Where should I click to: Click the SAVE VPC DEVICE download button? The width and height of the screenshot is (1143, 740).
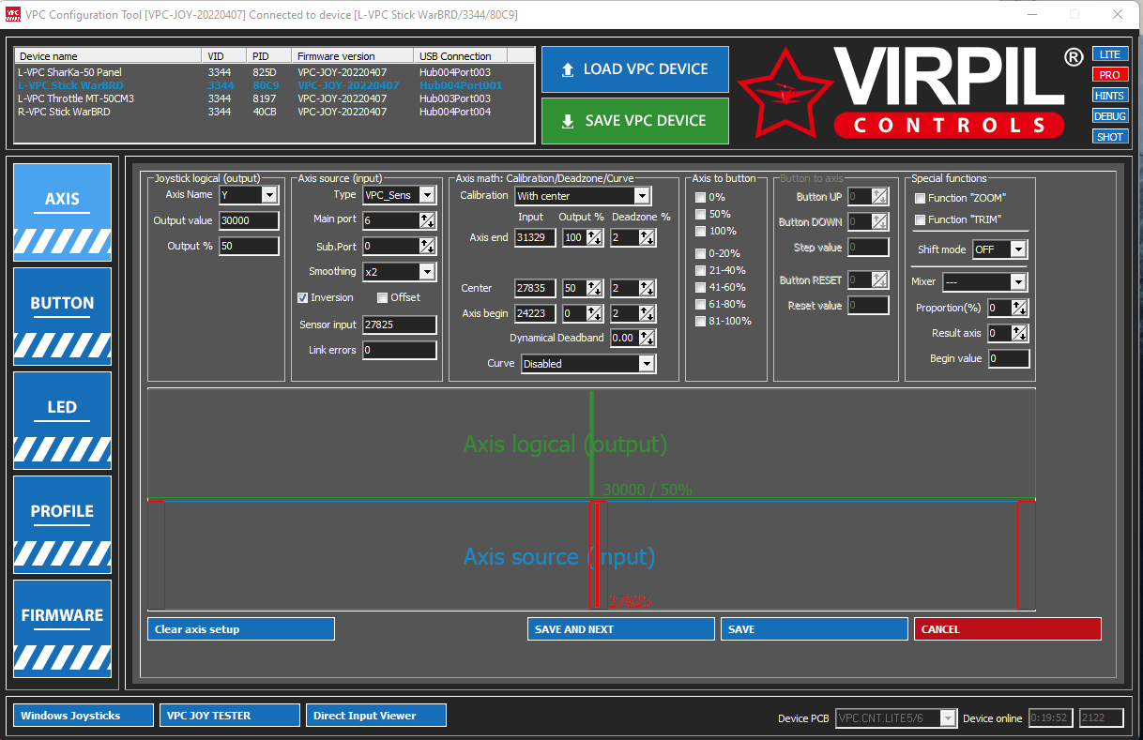pyautogui.click(x=635, y=121)
